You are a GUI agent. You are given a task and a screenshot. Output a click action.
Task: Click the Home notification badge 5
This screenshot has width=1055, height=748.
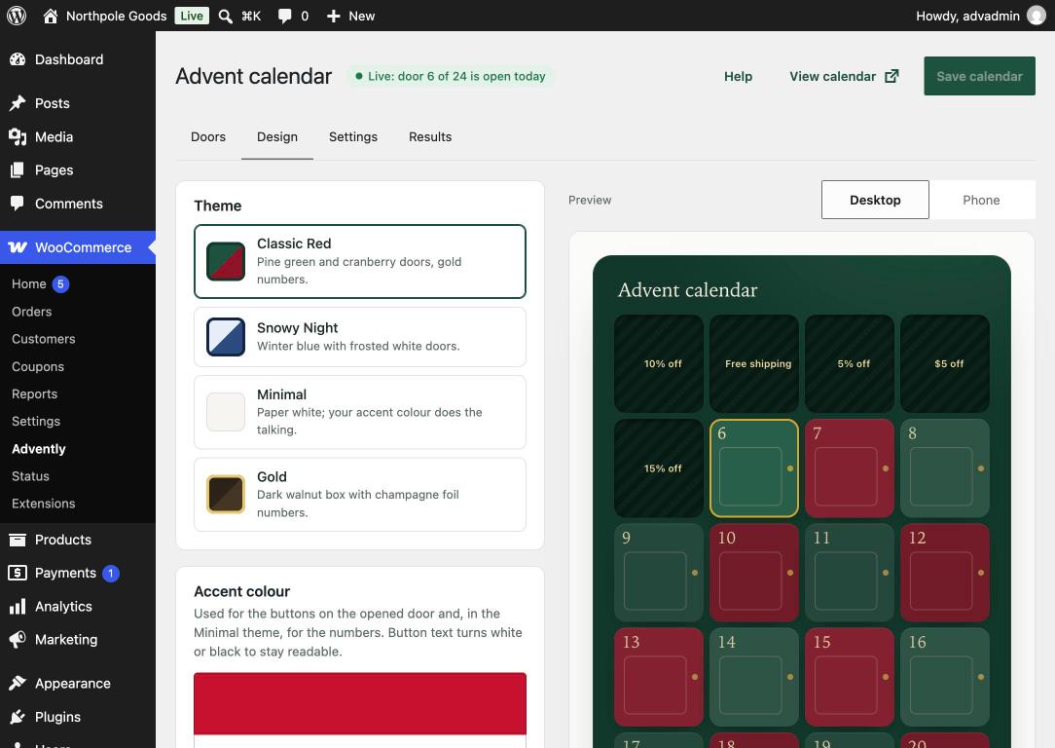[x=60, y=284]
